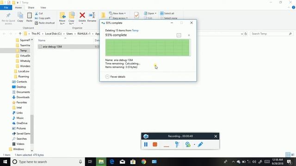This screenshot has width=296, height=166.
Task: Click the Up one level arrow
Action: [x=20, y=34]
